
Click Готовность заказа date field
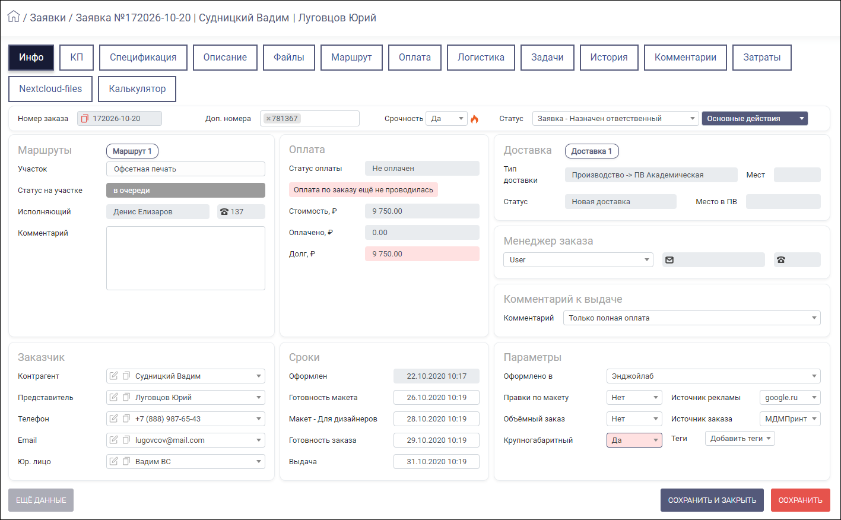pos(436,440)
